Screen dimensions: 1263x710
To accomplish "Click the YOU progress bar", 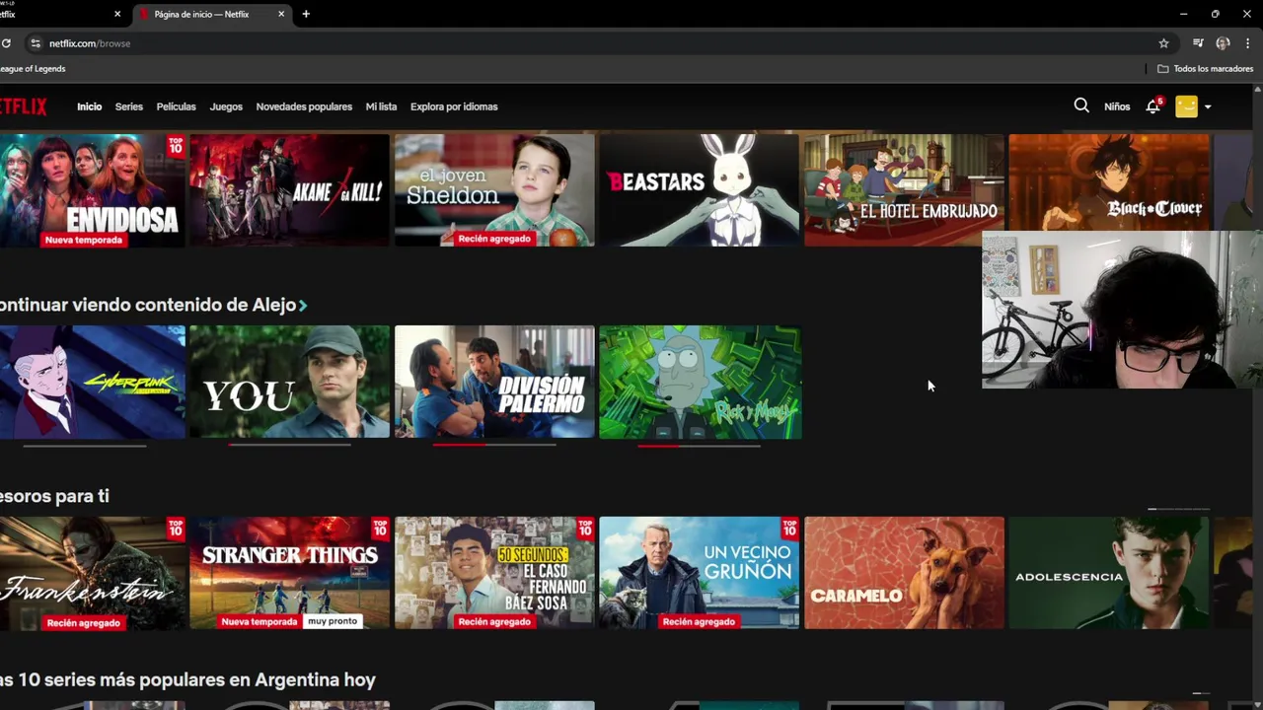I will click(x=289, y=445).
